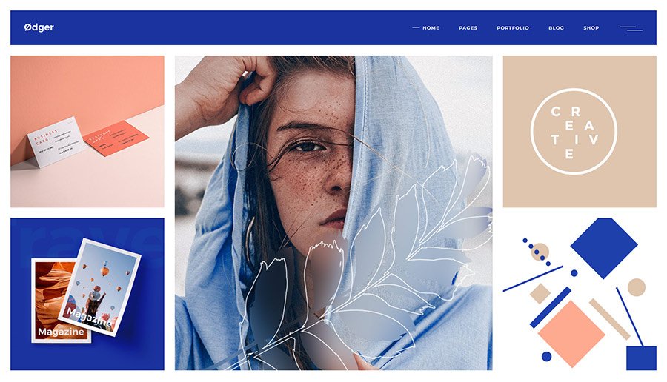Screen dimensions: 667x382
Task: Click the coral business card
Action: point(116,138)
